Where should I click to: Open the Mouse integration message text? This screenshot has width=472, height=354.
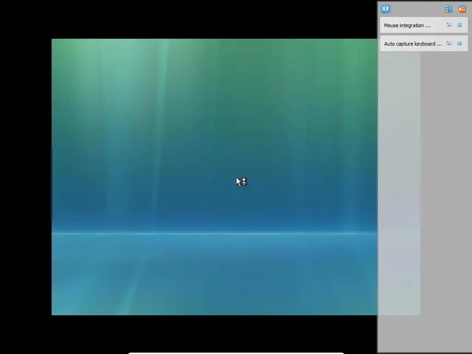point(407,25)
